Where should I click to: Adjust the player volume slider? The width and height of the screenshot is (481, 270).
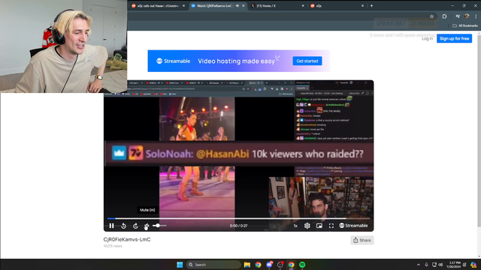coord(159,226)
